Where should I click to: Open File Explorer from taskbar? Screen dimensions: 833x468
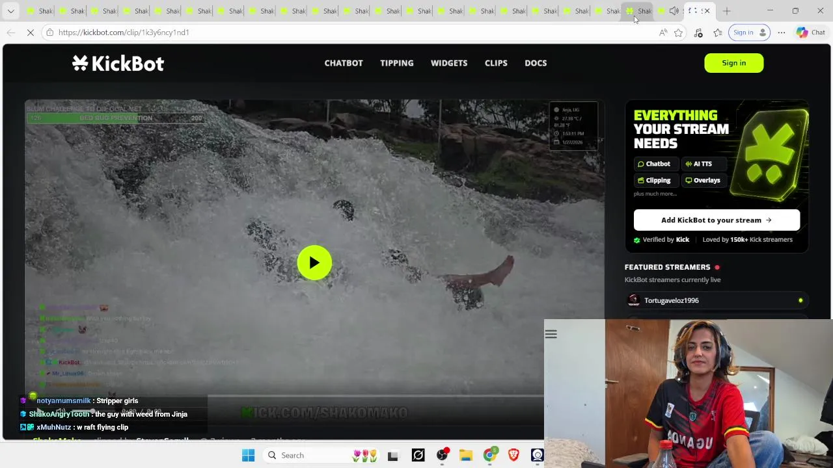(x=465, y=456)
